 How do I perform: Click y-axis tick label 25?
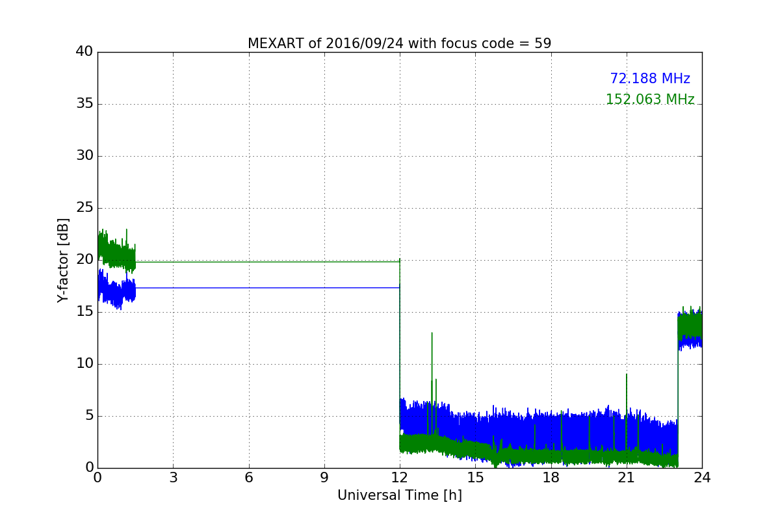point(84,208)
